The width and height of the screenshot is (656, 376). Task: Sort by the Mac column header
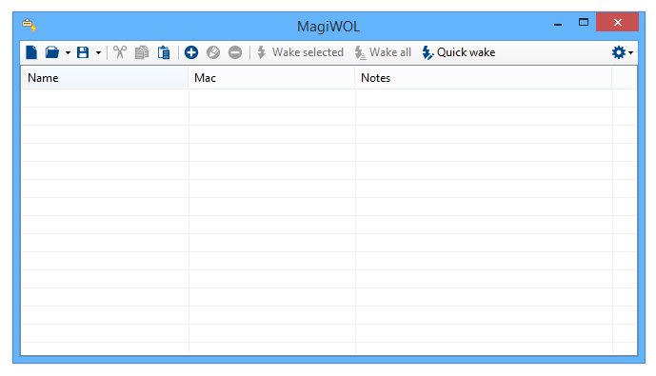click(x=271, y=78)
